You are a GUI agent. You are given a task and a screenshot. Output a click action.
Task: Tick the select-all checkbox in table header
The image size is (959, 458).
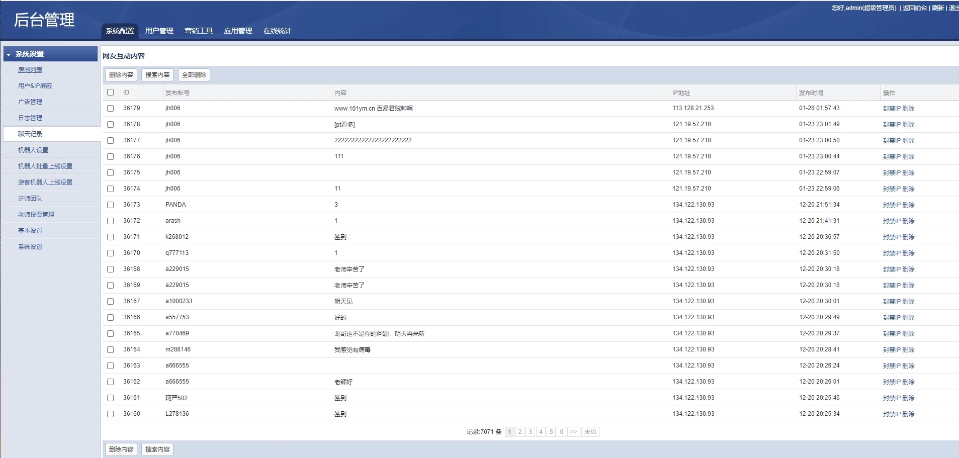click(111, 93)
